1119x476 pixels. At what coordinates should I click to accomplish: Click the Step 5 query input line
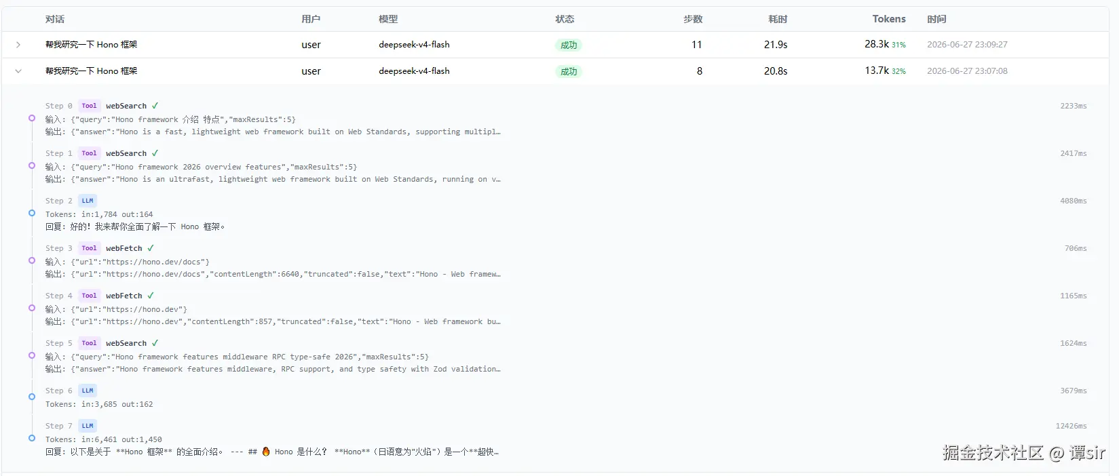click(238, 357)
